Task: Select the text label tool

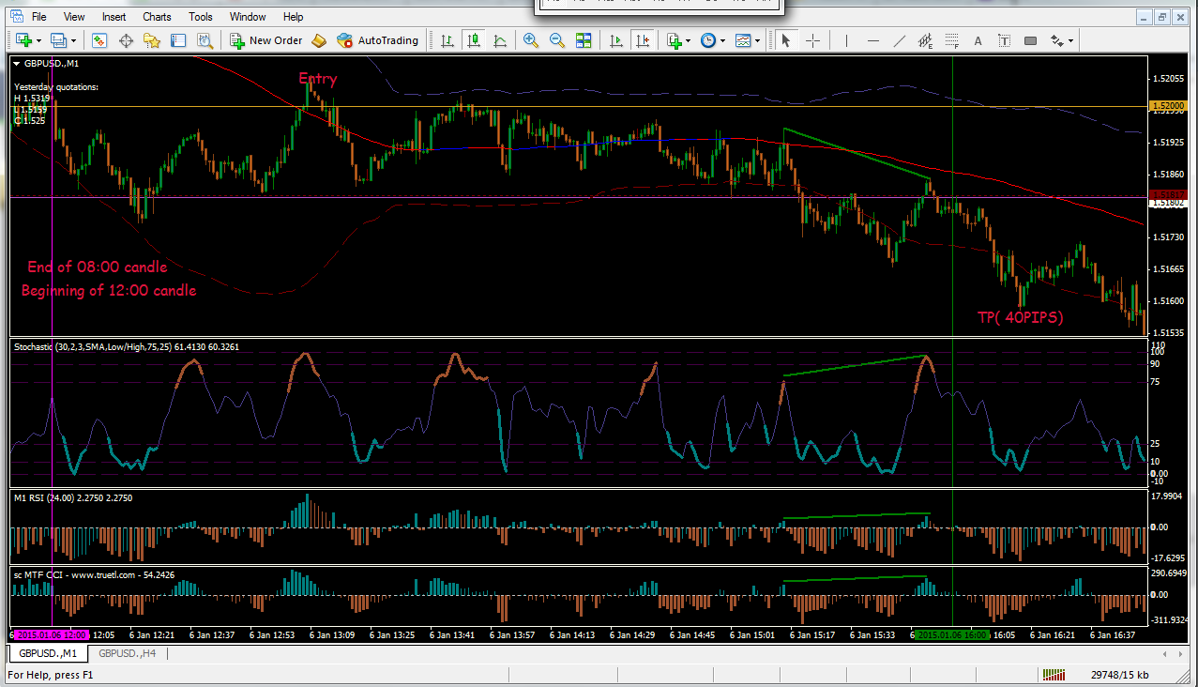Action: [1005, 40]
